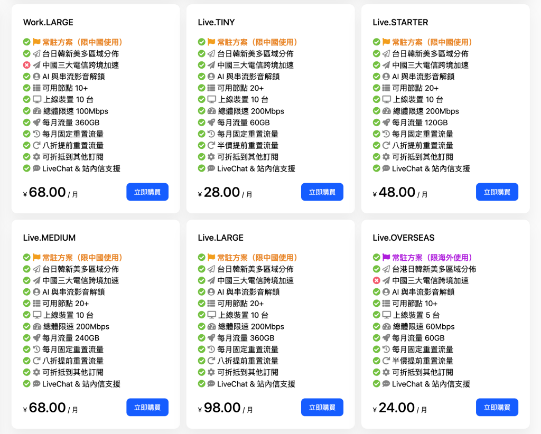The width and height of the screenshot is (541, 434).
Task: Click the gear icon in the Live.STARTER card
Action: pos(386,157)
